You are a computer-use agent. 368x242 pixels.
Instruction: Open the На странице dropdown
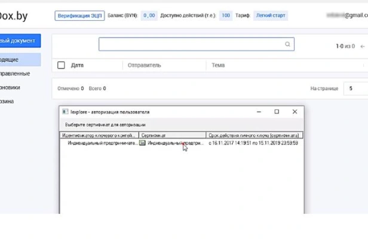pyautogui.click(x=356, y=88)
